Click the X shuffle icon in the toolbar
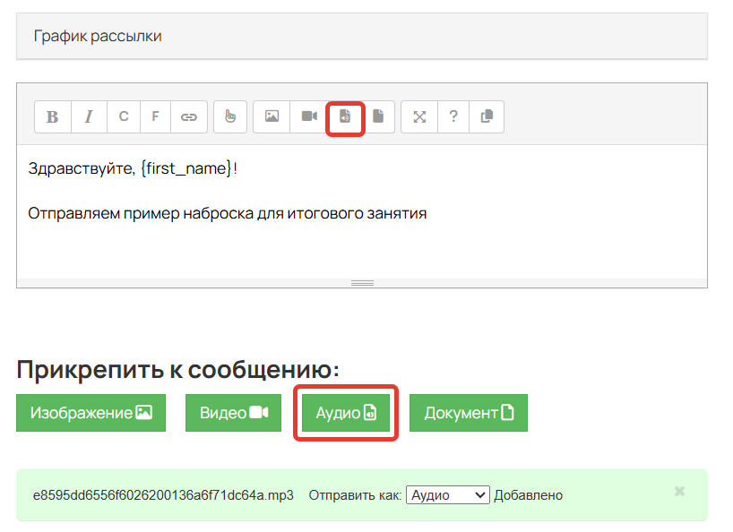This screenshot has width=733, height=532. click(418, 116)
